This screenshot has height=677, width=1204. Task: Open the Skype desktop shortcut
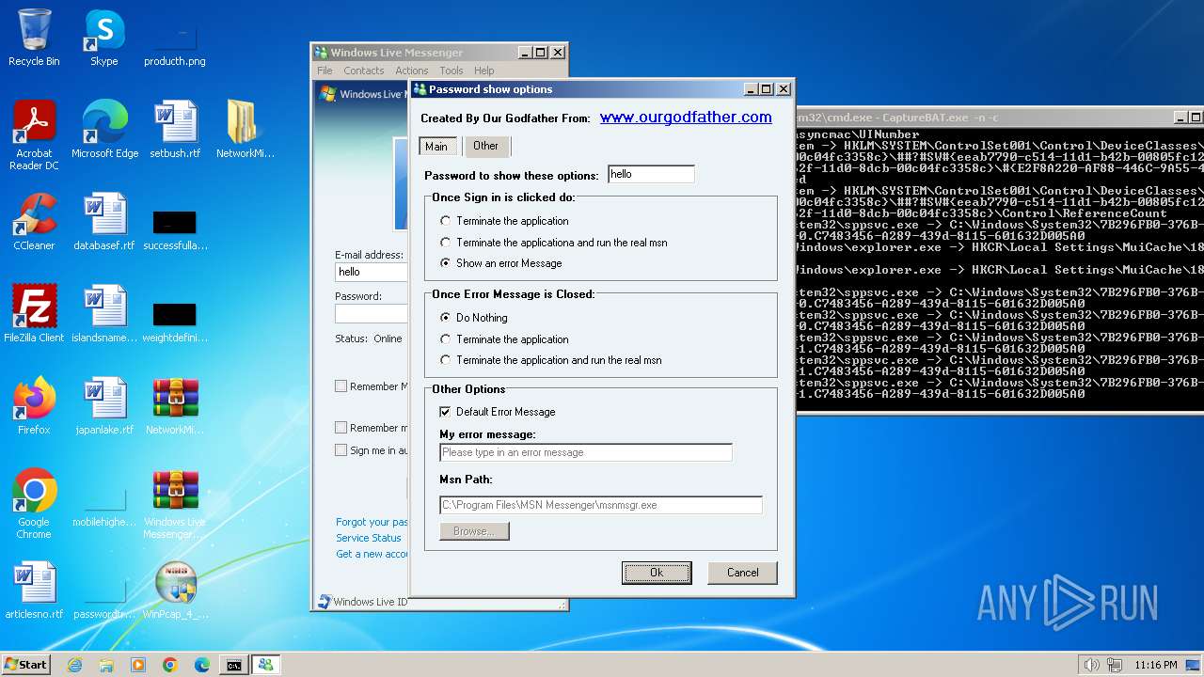103,38
